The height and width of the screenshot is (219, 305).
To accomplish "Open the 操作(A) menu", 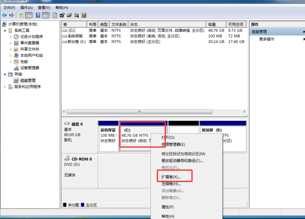I will point(26,8).
